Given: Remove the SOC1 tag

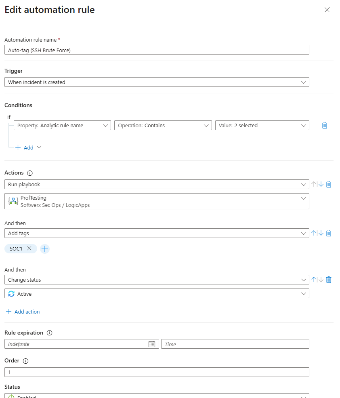Looking at the screenshot, I should 29,249.
